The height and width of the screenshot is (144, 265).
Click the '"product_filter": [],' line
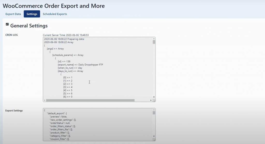click(60, 133)
